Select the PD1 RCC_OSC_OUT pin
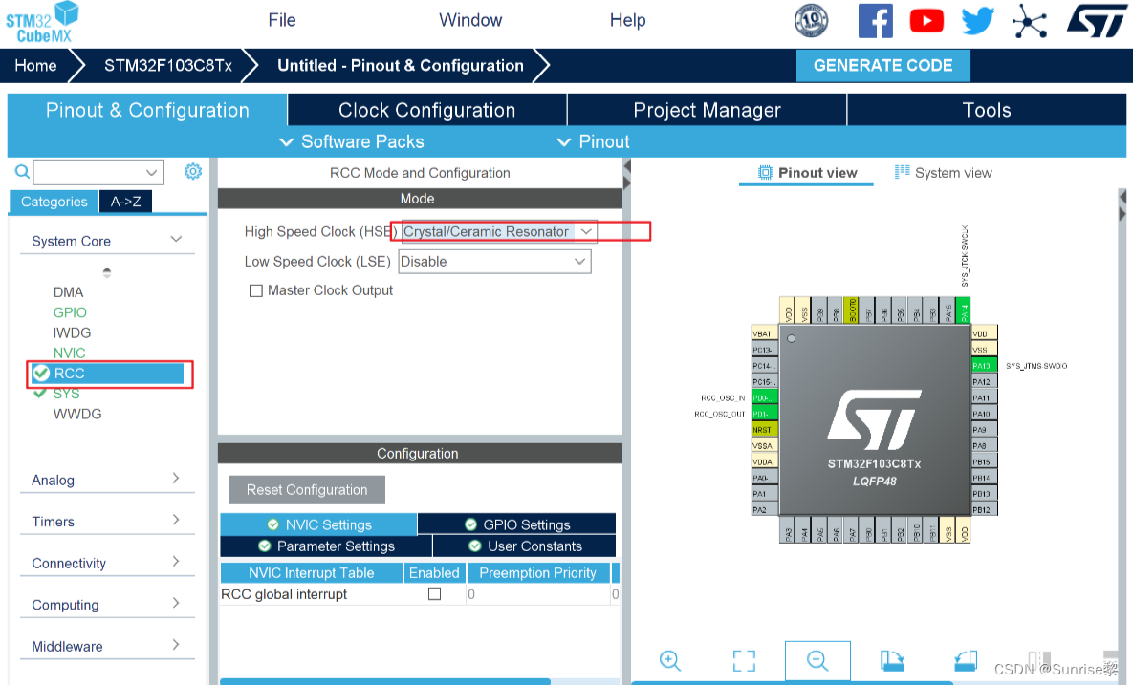 click(765, 414)
